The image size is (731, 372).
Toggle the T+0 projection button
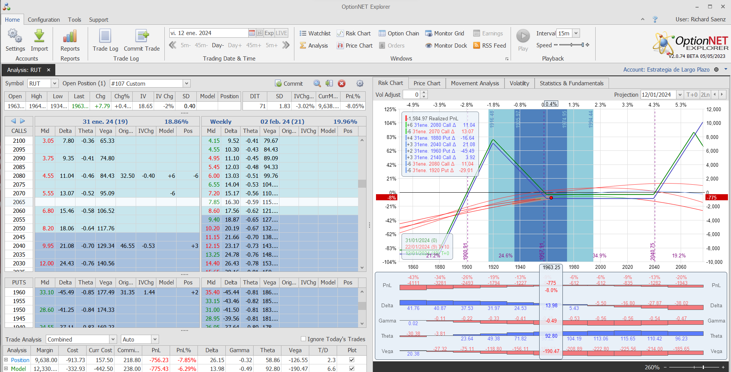[x=692, y=95]
